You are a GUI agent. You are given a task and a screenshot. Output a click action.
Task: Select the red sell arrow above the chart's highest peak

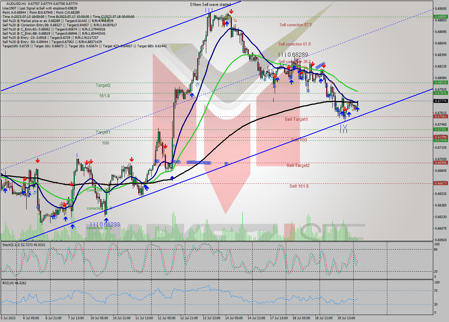(231, 12)
